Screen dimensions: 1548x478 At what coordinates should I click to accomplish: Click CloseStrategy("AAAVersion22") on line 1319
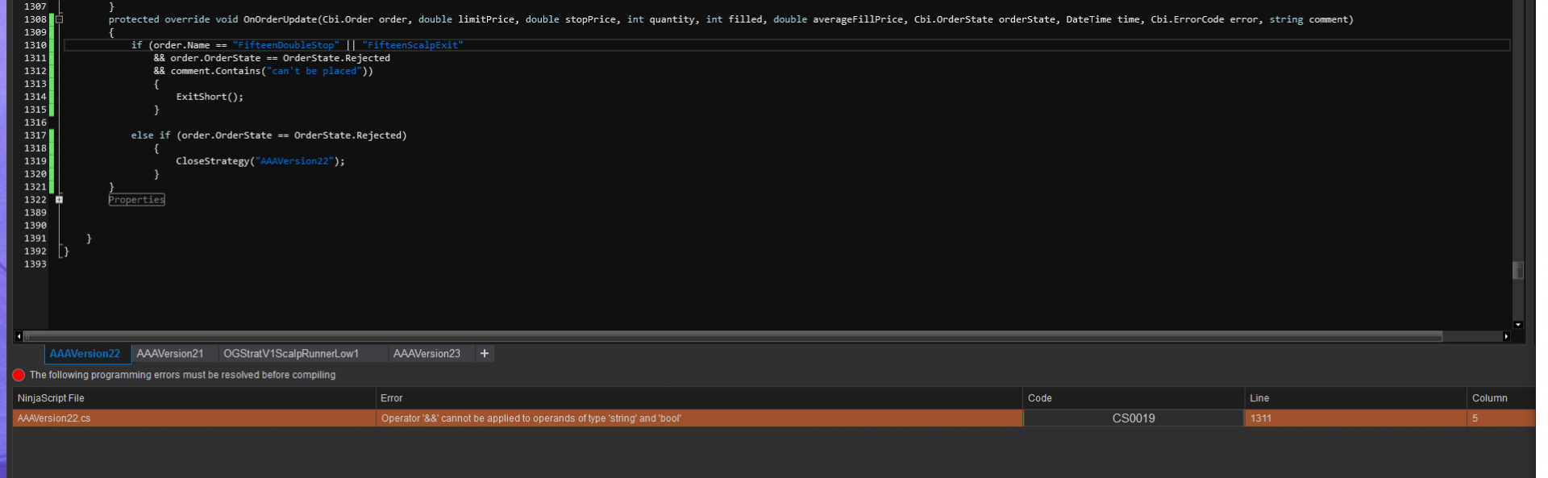click(x=260, y=161)
